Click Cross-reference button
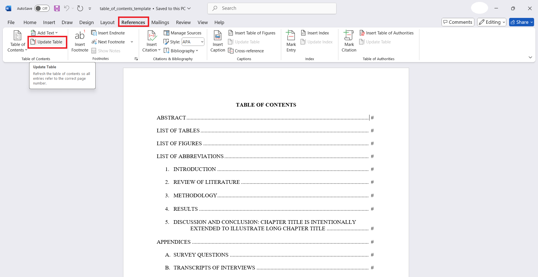 (x=246, y=51)
